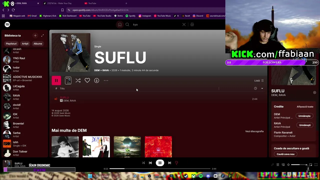This screenshot has width=320, height=180.
Task: Click the album preview thumbnail icon
Action: click(68, 80)
